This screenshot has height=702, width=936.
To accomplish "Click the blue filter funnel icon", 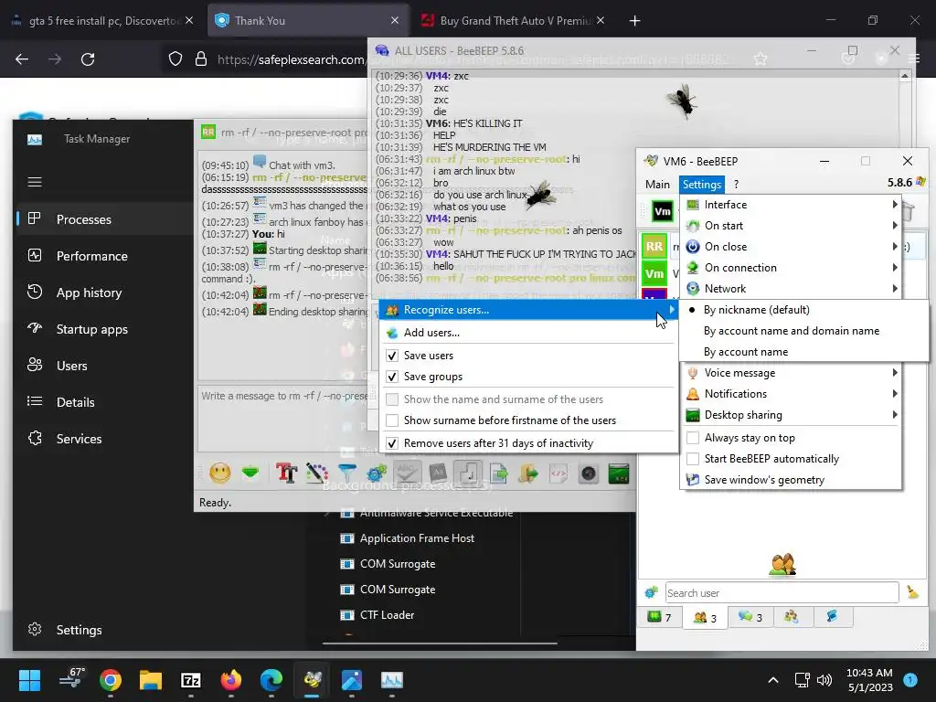I will [346, 473].
